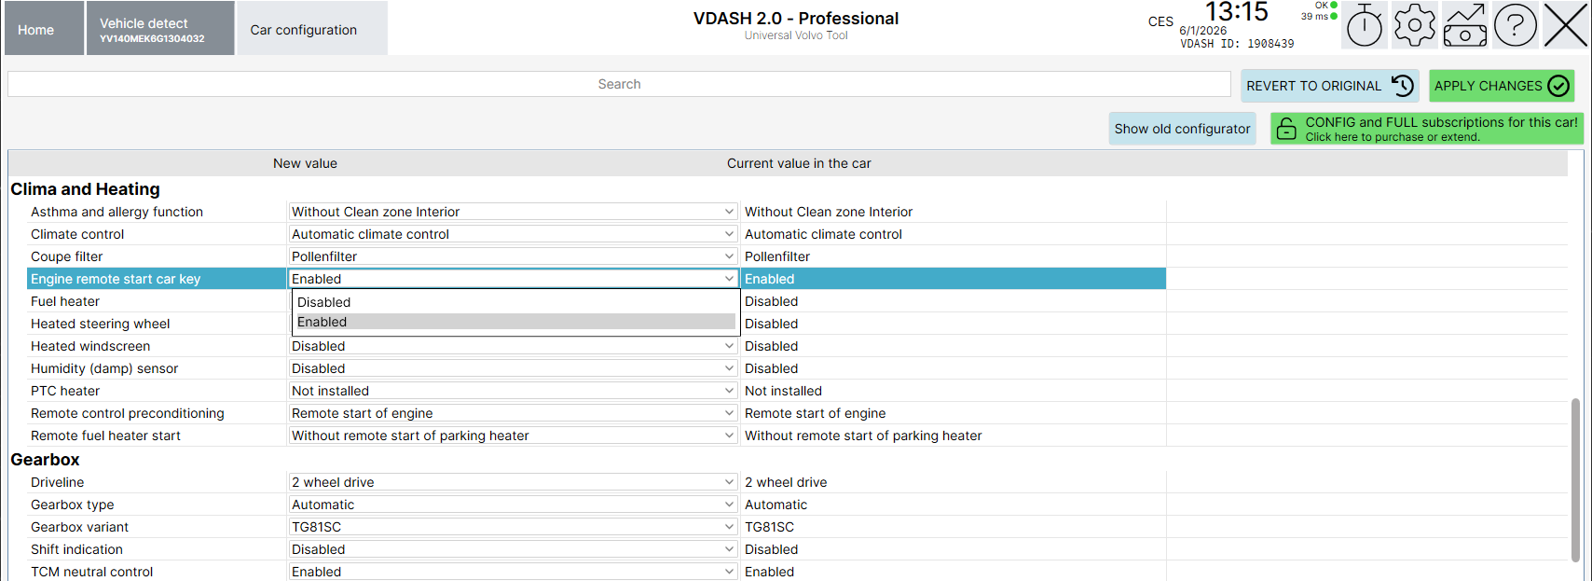This screenshot has height=581, width=1592.
Task: Open Remote control preconditioning dropdown
Action: (513, 413)
